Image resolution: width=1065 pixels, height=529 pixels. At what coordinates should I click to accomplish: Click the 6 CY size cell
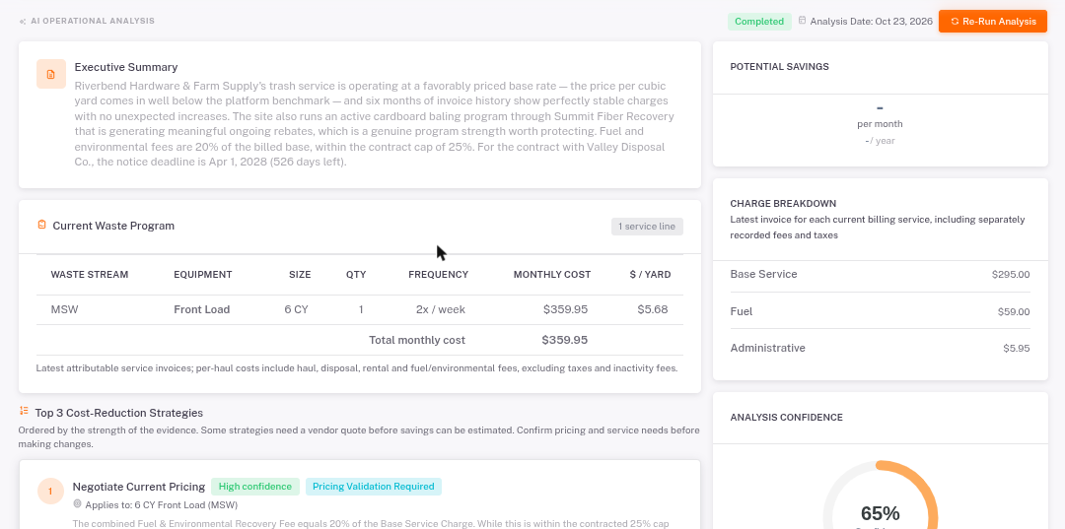click(x=296, y=310)
